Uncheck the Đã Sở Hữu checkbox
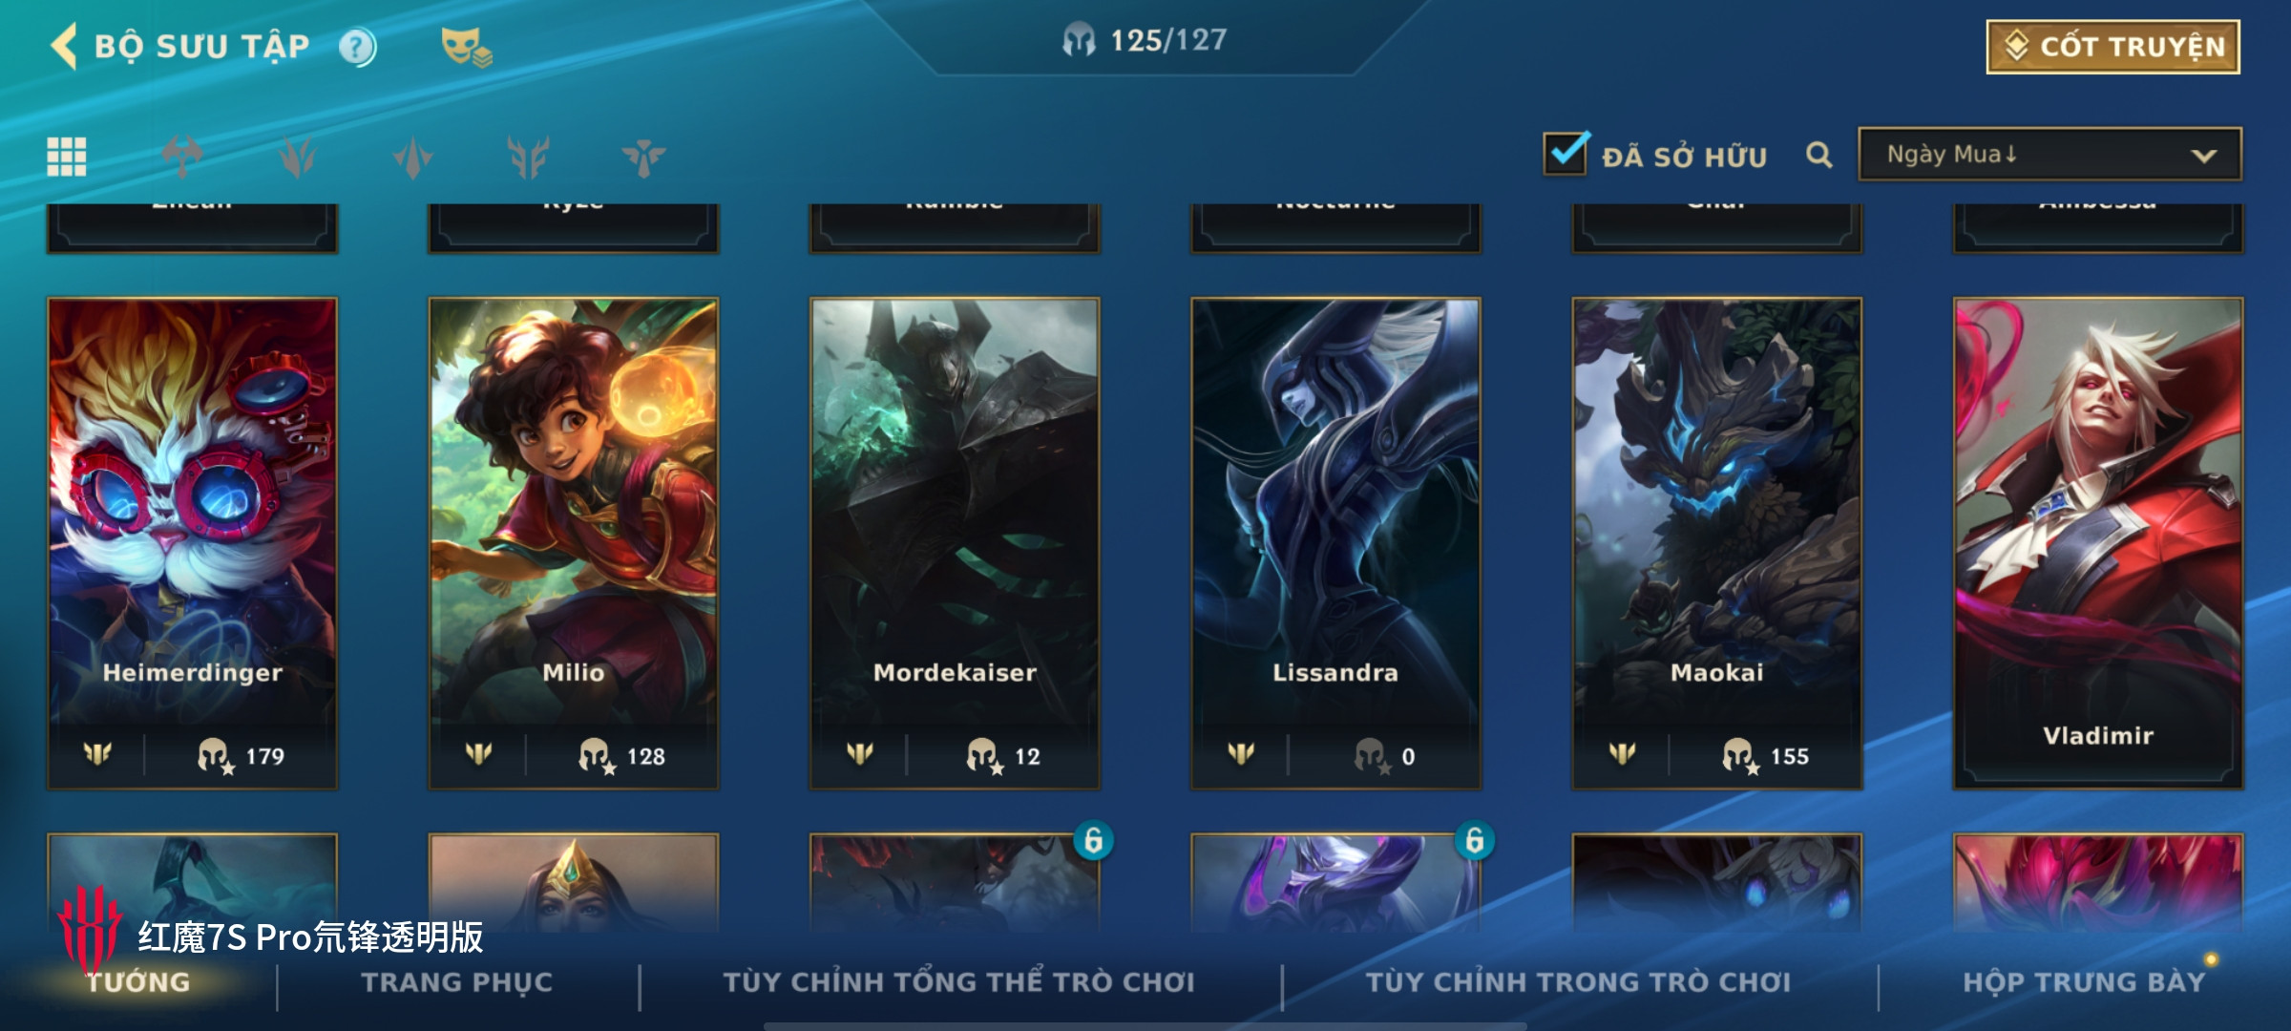 click(1566, 153)
